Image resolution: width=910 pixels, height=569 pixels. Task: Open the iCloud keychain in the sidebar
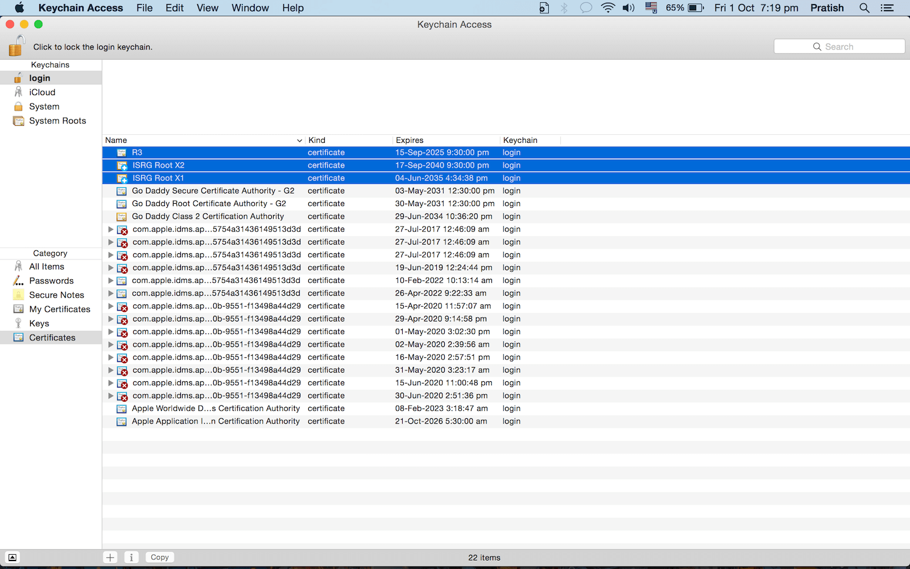coord(40,92)
